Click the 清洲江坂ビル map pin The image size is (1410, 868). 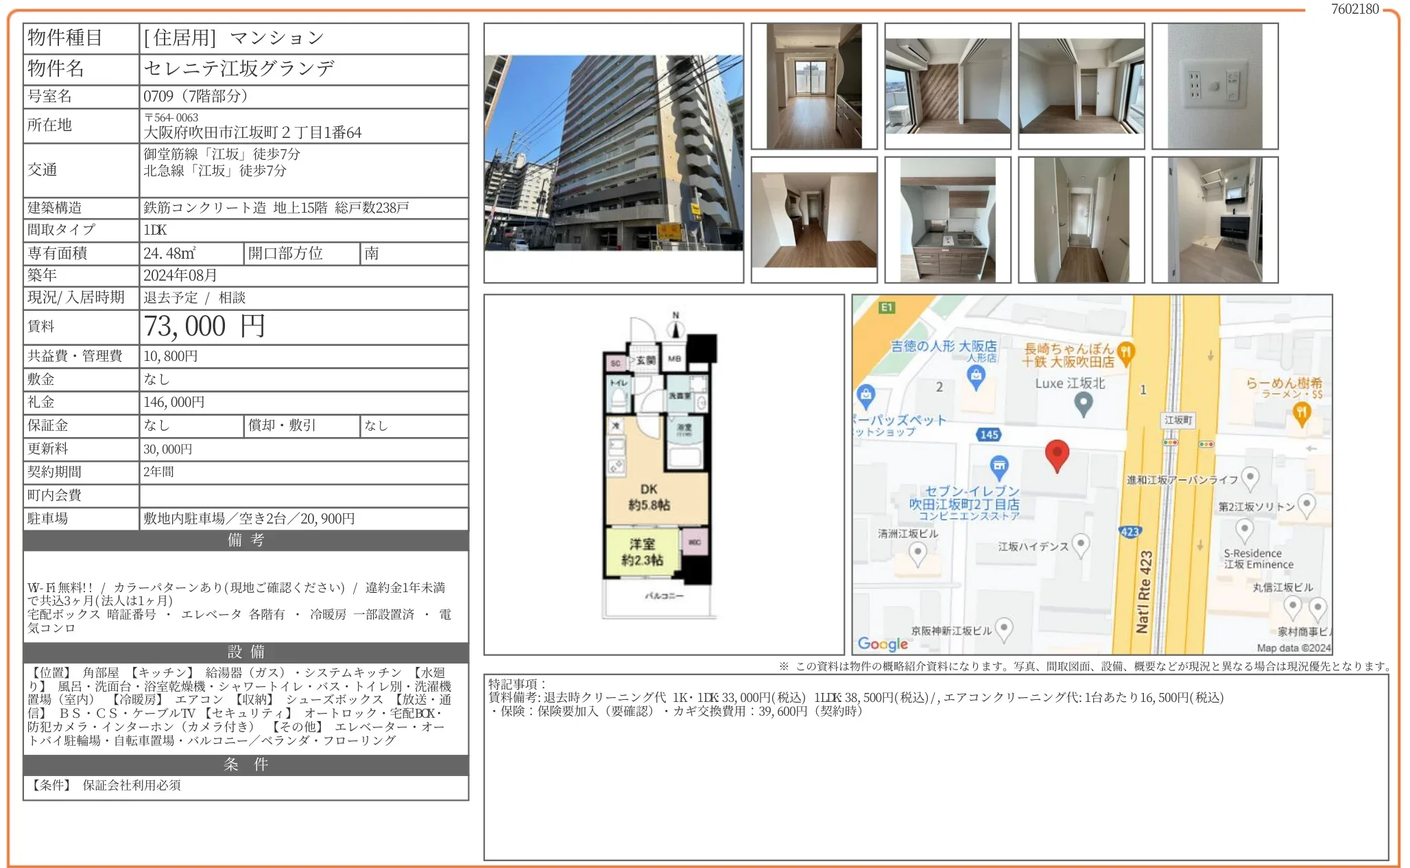[918, 552]
